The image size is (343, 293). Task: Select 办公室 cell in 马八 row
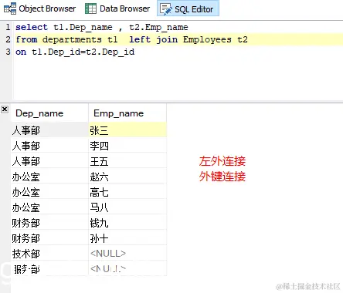[x=49, y=207]
